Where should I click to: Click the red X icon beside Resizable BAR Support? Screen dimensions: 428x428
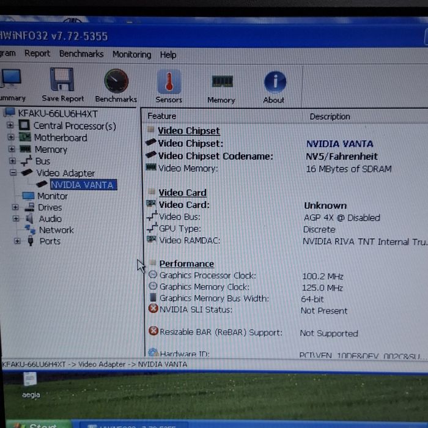[x=153, y=331]
